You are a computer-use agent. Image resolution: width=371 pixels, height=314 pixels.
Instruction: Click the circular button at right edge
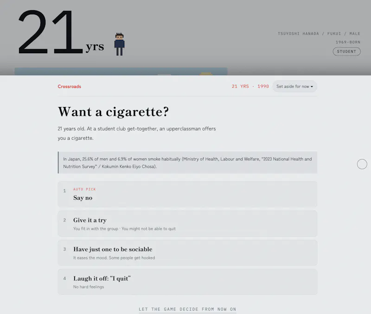(x=362, y=164)
